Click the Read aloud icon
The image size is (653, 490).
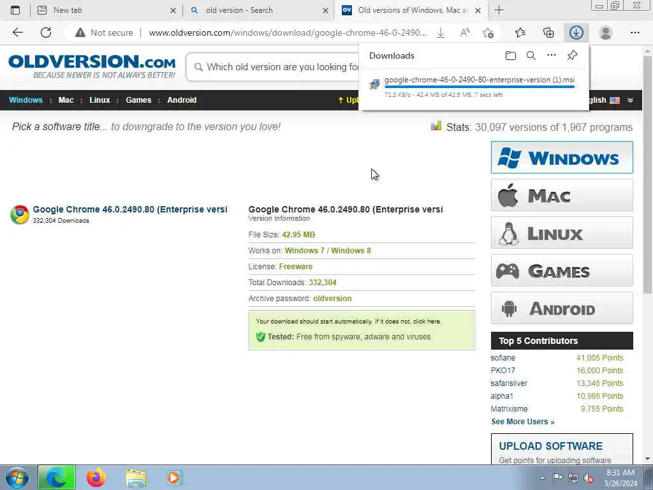click(465, 33)
